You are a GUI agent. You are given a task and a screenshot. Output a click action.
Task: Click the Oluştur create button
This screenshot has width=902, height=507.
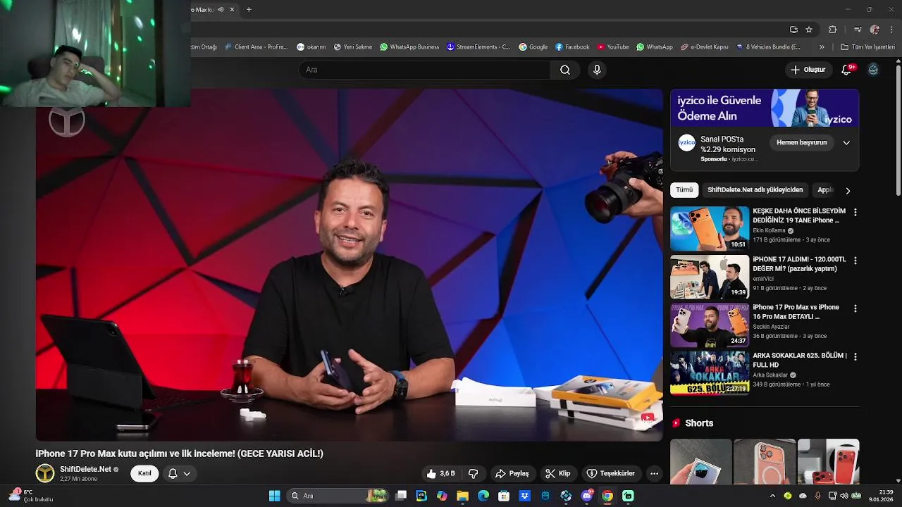tap(808, 70)
